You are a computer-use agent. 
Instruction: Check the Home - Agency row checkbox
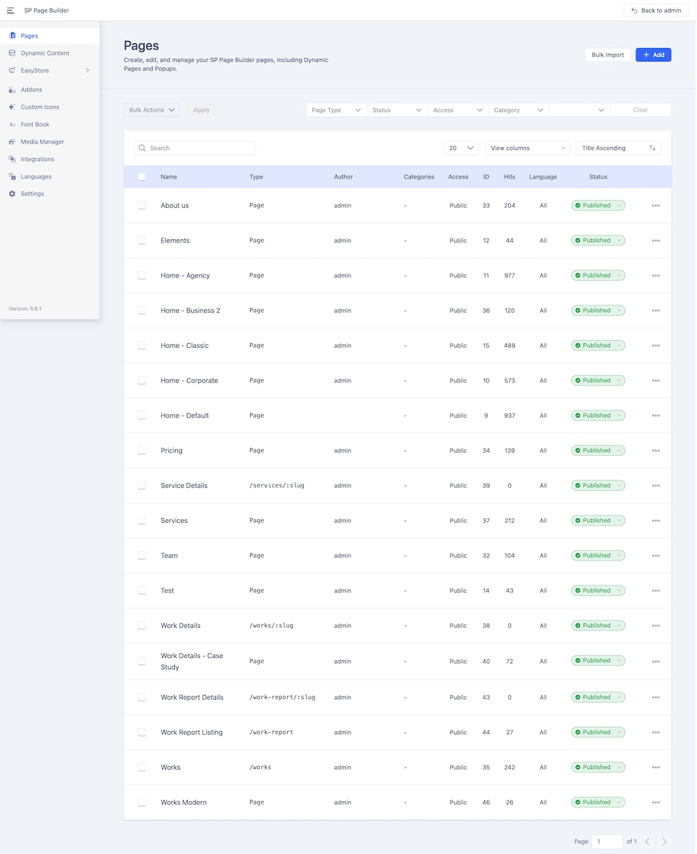[x=141, y=275]
